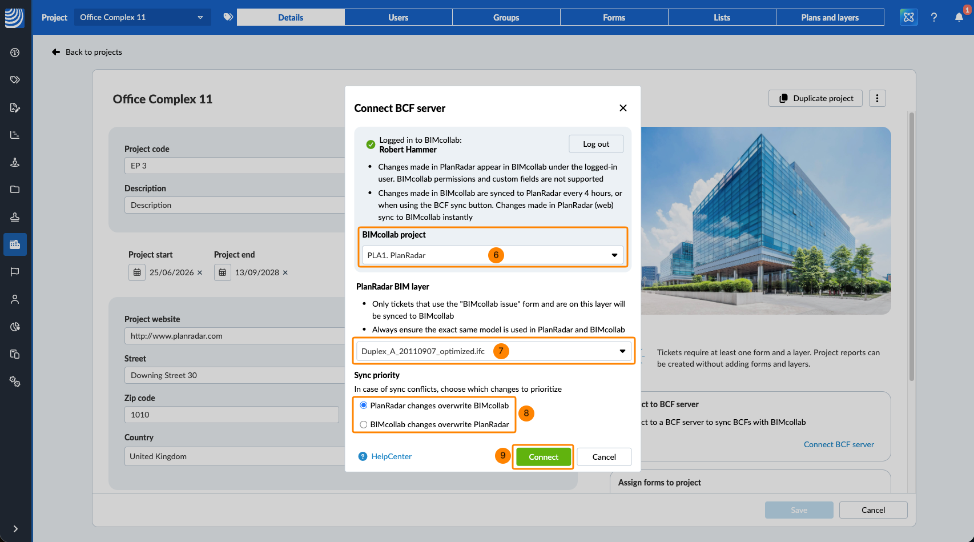Switch to the Groups tab
This screenshot has height=542, width=974.
[506, 17]
